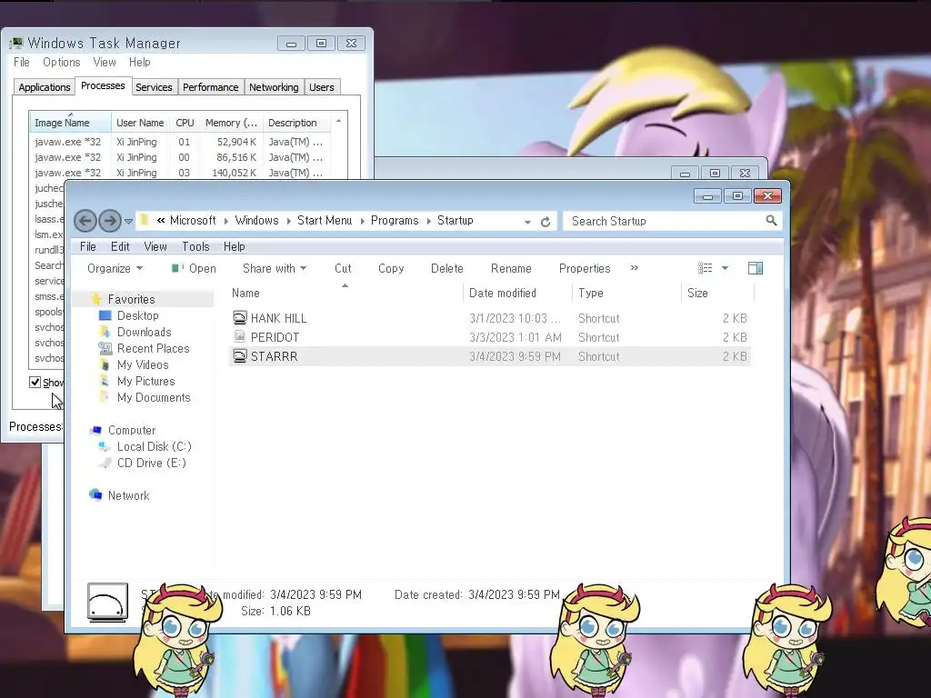Click Rename in the toolbar
Viewport: 931px width, 698px height.
pyautogui.click(x=511, y=268)
